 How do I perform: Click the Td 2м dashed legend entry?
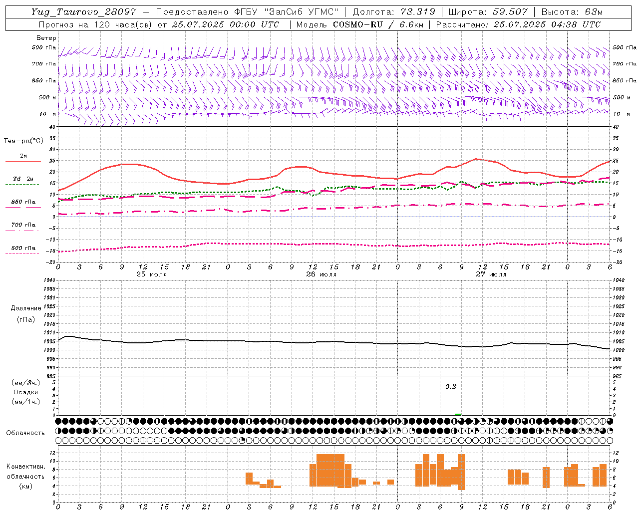click(23, 179)
